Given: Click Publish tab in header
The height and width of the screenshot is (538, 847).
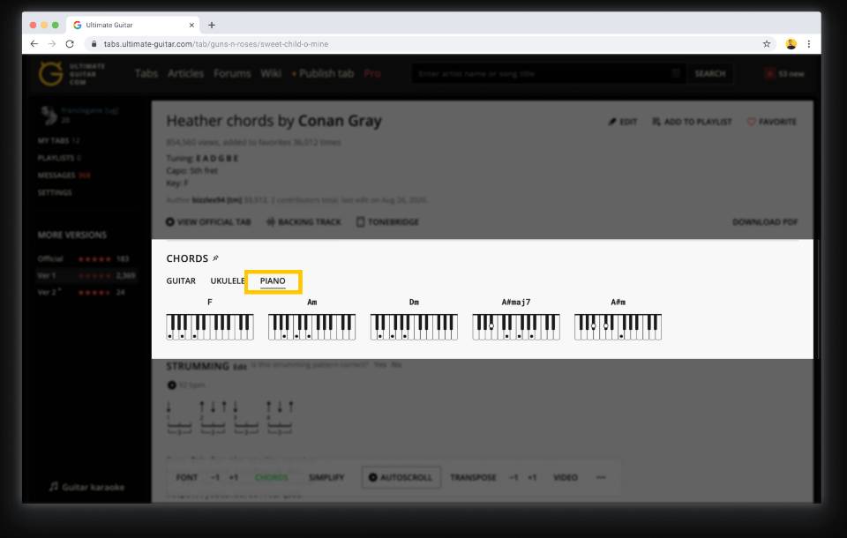Looking at the screenshot, I should pyautogui.click(x=323, y=73).
